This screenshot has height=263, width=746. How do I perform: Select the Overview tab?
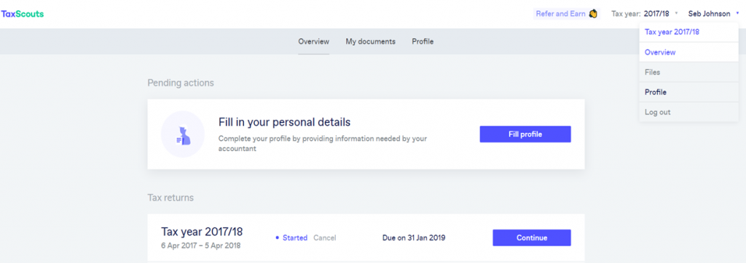click(313, 42)
